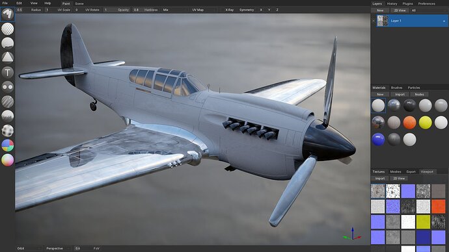Screen dimensions: 449x252
Task: Select the color Picker tool
Action: click(7, 160)
